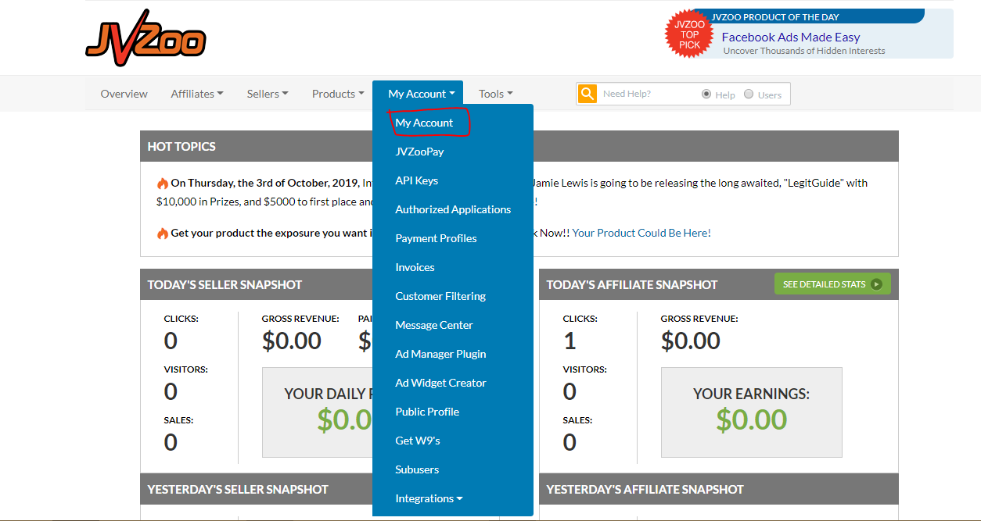Click the Hot Topics heading
The image size is (981, 521).
[x=181, y=147]
